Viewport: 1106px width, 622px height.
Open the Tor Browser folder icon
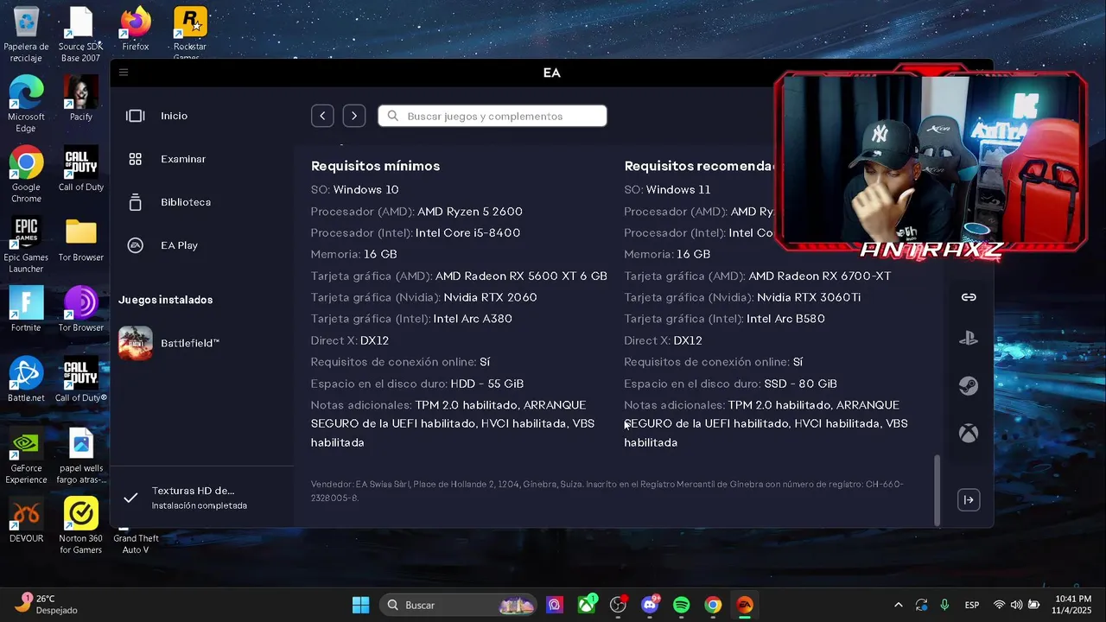point(80,239)
